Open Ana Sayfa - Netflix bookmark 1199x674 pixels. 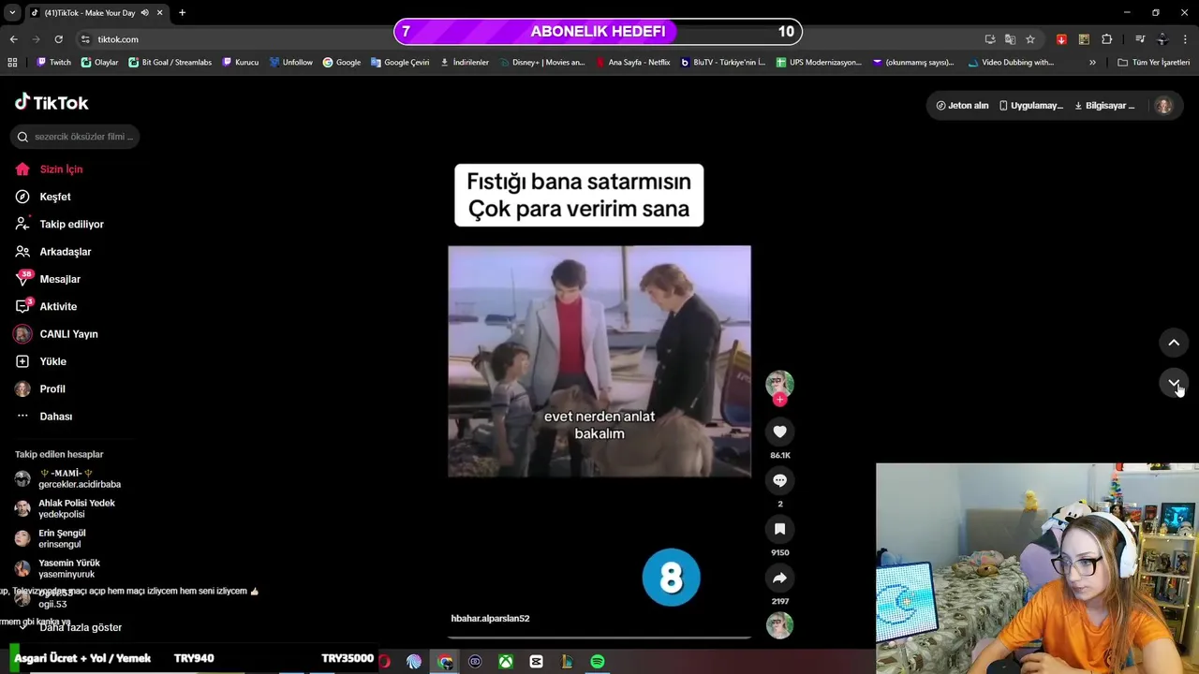[632, 63]
